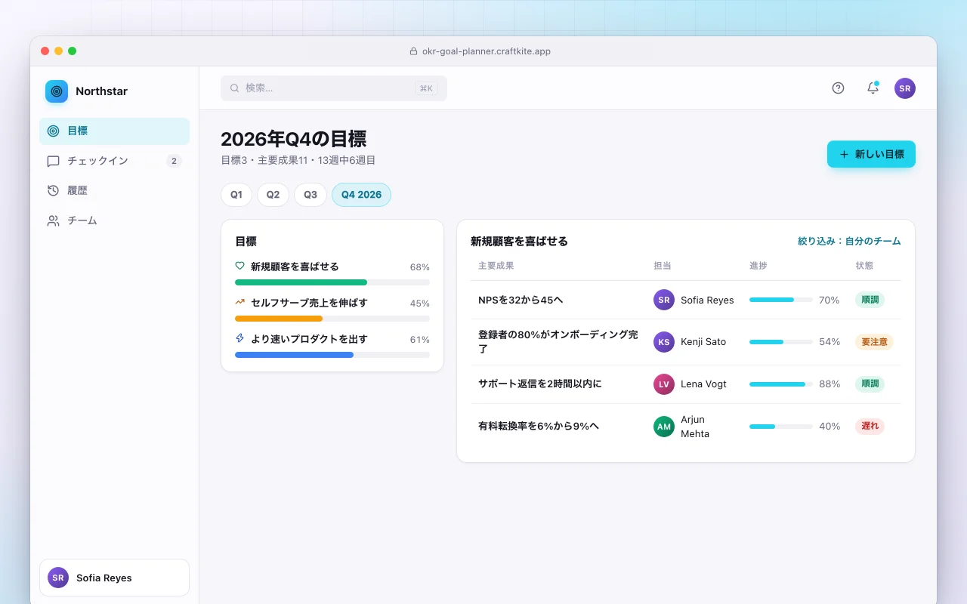The image size is (967, 604).
Task: Click the 新しい目標 button
Action: click(871, 154)
